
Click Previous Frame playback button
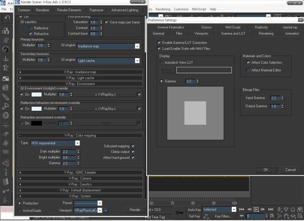[x=249, y=209]
